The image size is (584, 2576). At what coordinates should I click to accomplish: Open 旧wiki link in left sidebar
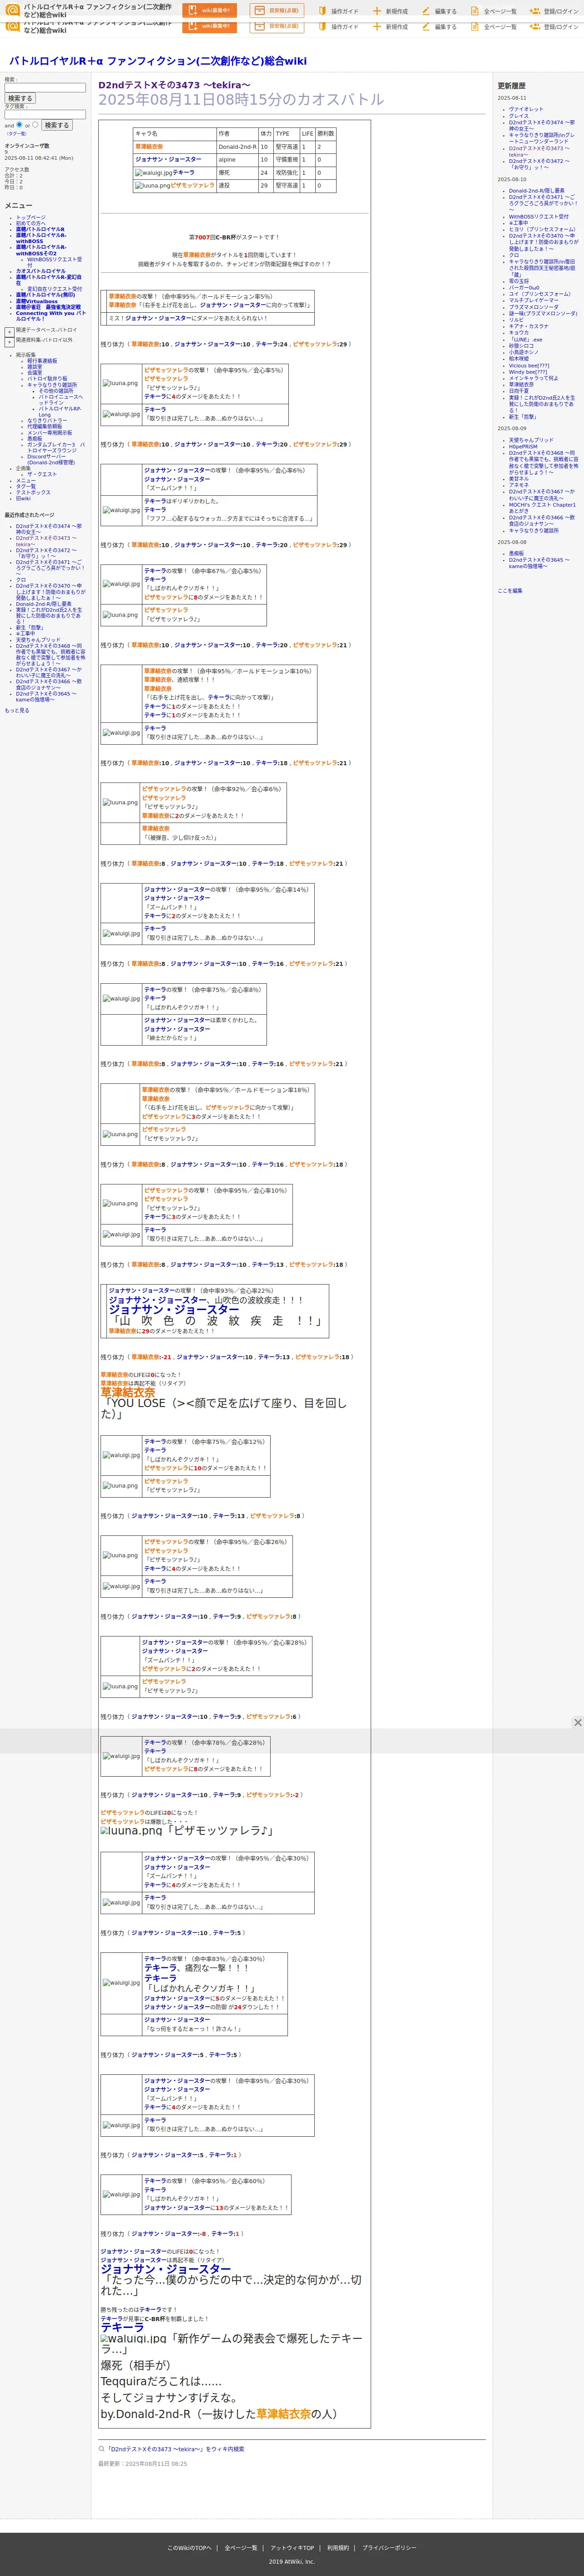[23, 498]
